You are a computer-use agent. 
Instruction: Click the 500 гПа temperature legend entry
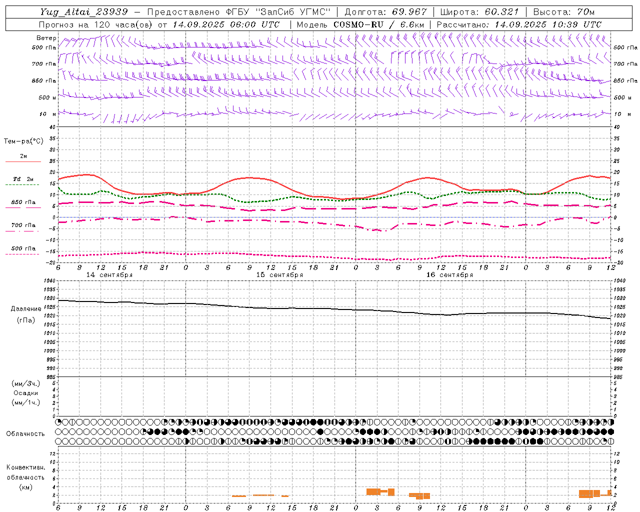23,248
